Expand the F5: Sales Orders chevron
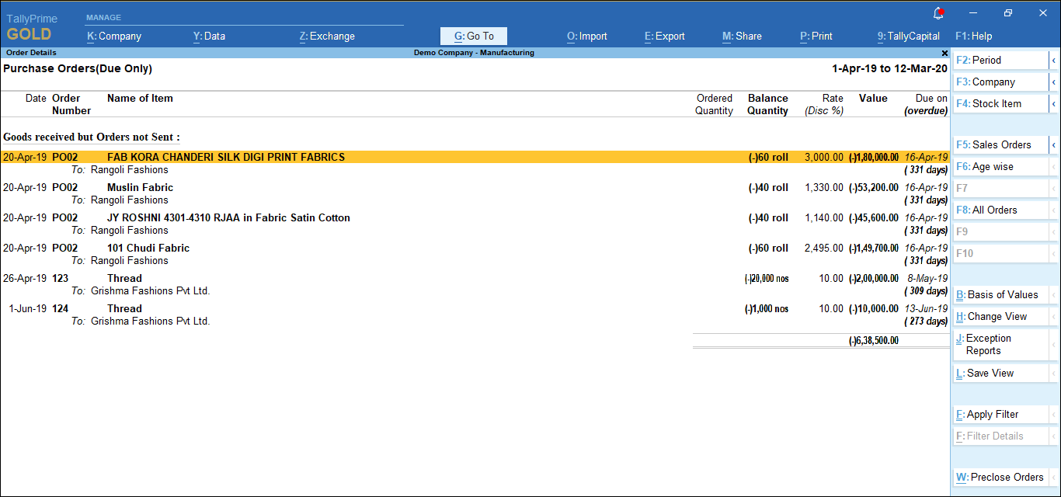1061x497 pixels. click(1055, 144)
